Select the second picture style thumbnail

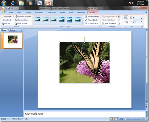coord(45,19)
